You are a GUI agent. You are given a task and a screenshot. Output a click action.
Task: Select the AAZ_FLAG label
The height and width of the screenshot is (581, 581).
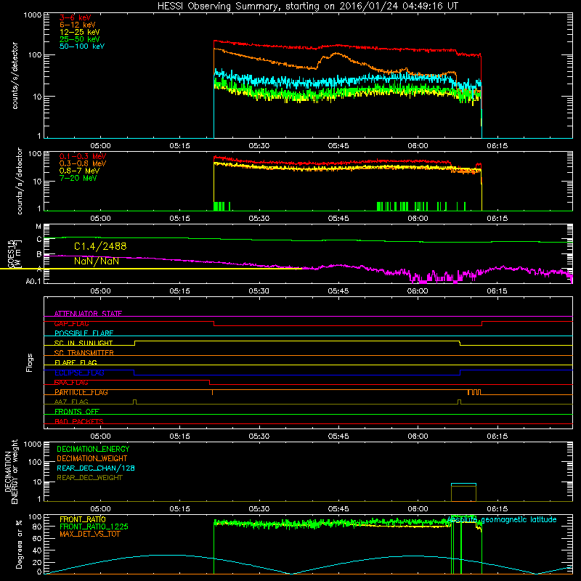(71, 402)
